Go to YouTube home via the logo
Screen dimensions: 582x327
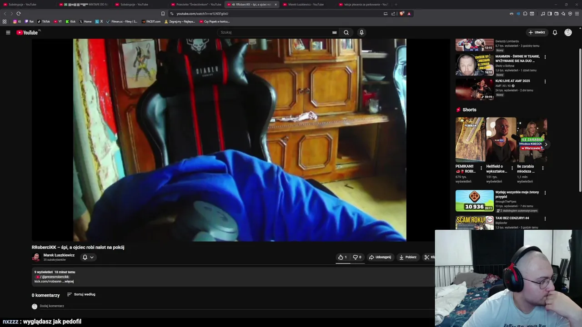[27, 32]
